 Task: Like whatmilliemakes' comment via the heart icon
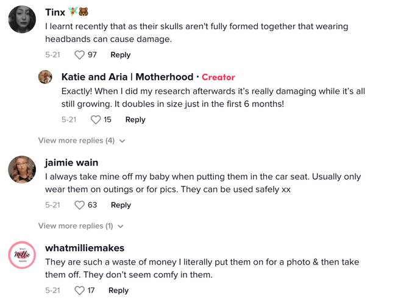79,291
